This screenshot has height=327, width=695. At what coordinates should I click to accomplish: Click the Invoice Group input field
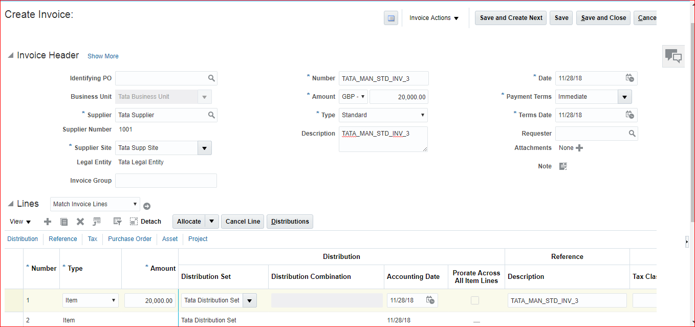click(166, 181)
